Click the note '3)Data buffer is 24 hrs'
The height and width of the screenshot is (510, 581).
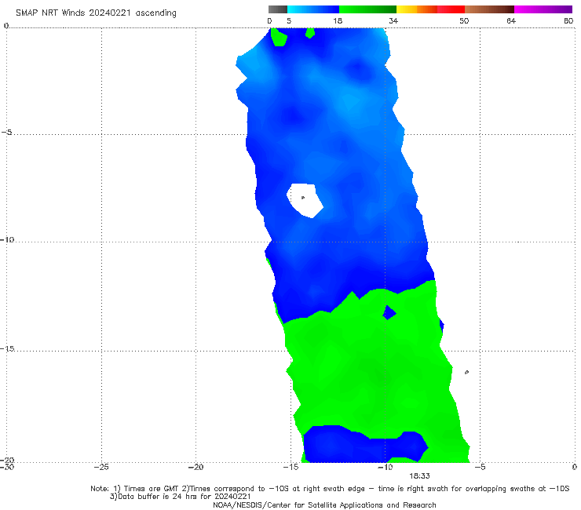click(180, 497)
